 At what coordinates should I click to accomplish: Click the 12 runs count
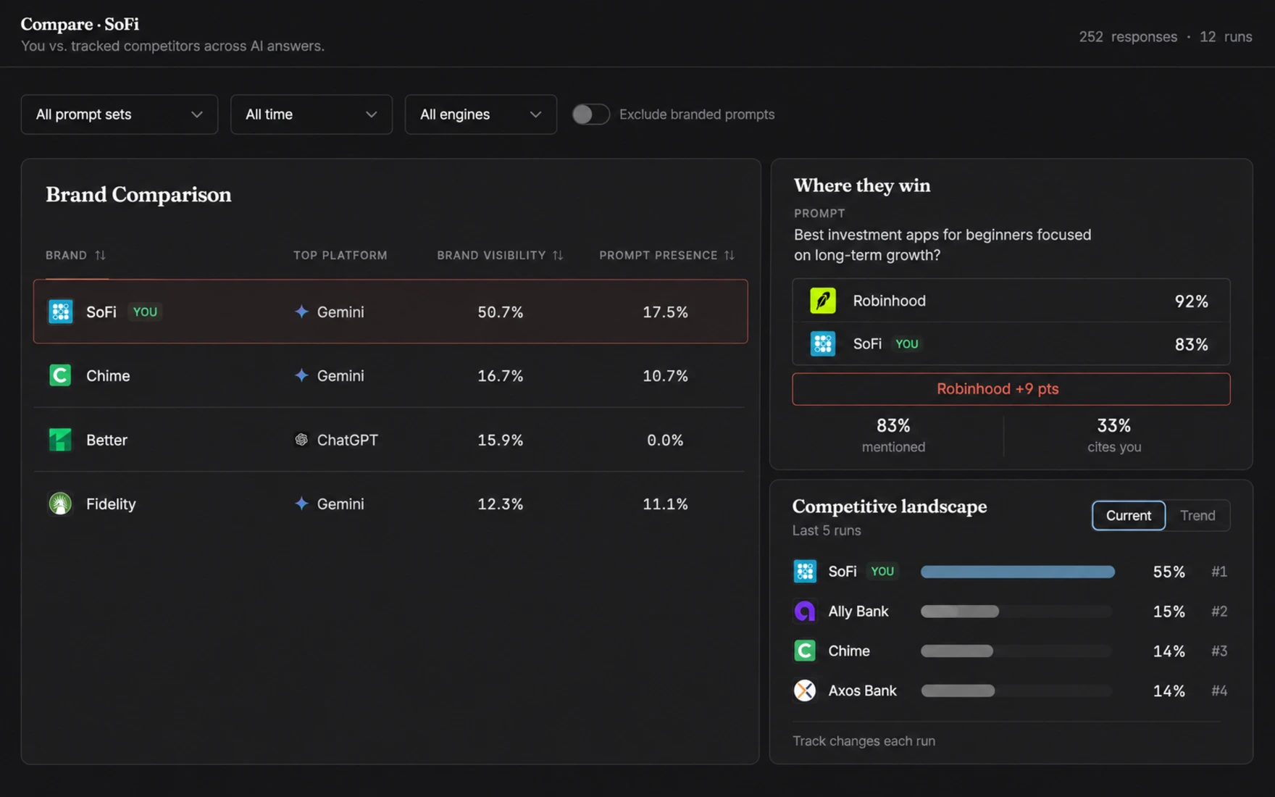[1226, 36]
